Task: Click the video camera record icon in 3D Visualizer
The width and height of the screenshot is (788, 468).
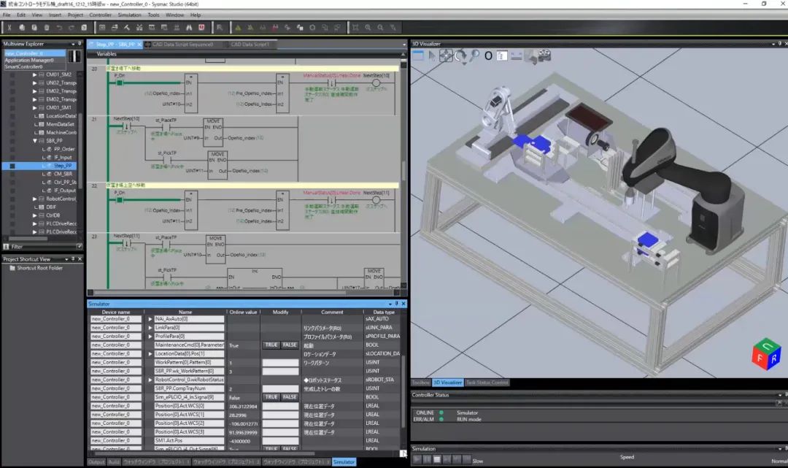Action: click(x=543, y=56)
